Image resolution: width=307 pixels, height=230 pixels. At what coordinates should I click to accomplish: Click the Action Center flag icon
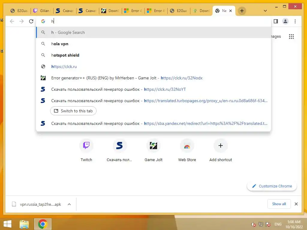click(x=268, y=224)
